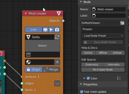Click the node icon in the Name field

click(94, 9)
